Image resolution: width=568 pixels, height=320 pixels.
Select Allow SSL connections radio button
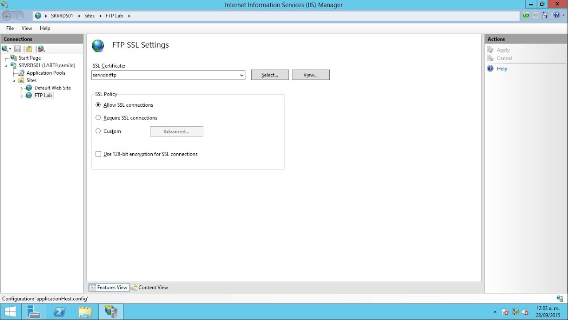[99, 105]
